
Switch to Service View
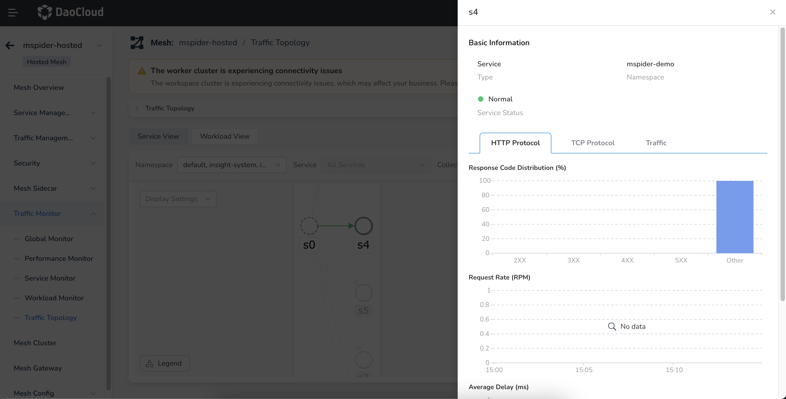(x=158, y=136)
